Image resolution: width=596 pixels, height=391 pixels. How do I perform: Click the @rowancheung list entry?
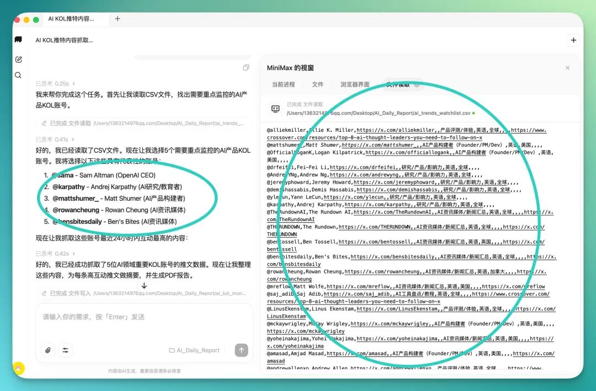pyautogui.click(x=119, y=210)
